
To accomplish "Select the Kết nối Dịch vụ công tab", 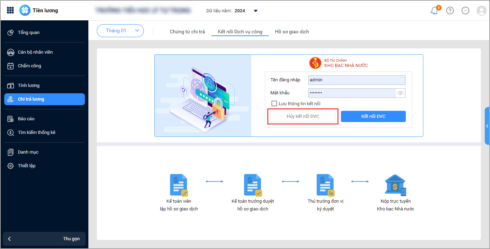I will [x=240, y=32].
